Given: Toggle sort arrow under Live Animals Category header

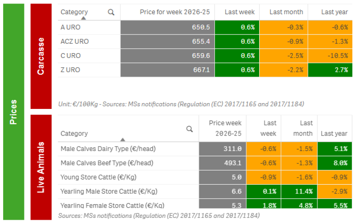Looking at the screenshot, I should (x=123, y=140).
